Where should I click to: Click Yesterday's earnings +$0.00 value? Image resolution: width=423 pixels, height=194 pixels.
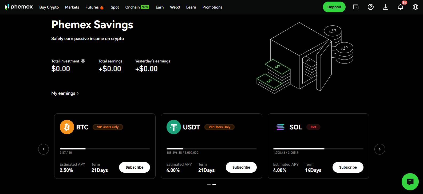coord(146,69)
